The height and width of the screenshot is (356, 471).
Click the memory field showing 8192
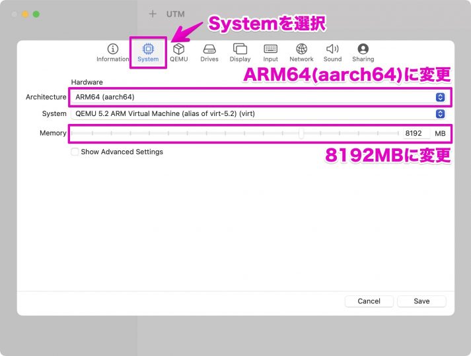[x=417, y=133]
